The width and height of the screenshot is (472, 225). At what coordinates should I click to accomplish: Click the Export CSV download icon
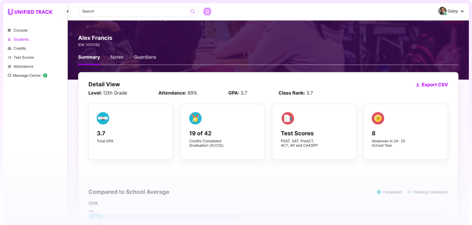418,84
